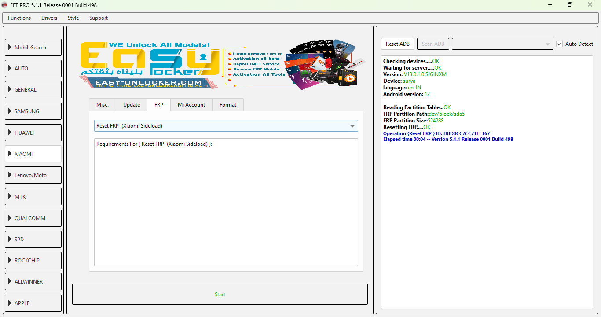Click the 'Device: surya' log line
The image size is (601, 317).
[399, 81]
